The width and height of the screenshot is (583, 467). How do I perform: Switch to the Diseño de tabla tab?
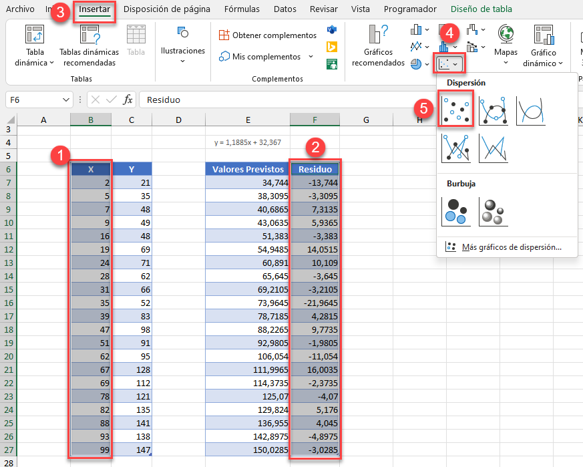point(481,9)
